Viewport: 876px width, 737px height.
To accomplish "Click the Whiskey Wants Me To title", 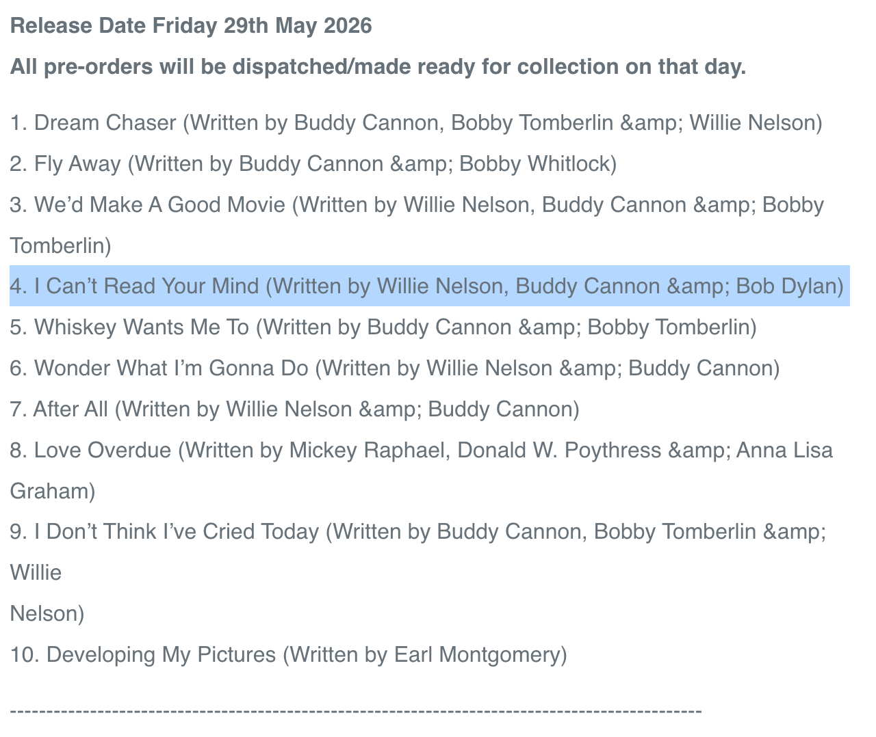I will (x=142, y=327).
